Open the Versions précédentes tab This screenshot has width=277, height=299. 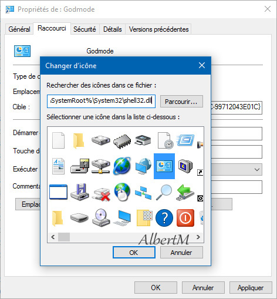point(158,29)
